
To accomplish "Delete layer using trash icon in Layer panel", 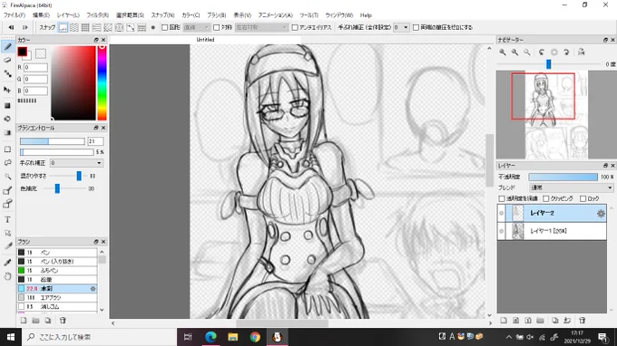I will (583, 321).
